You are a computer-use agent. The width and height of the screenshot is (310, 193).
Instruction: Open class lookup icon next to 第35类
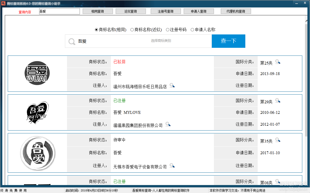(x=278, y=140)
